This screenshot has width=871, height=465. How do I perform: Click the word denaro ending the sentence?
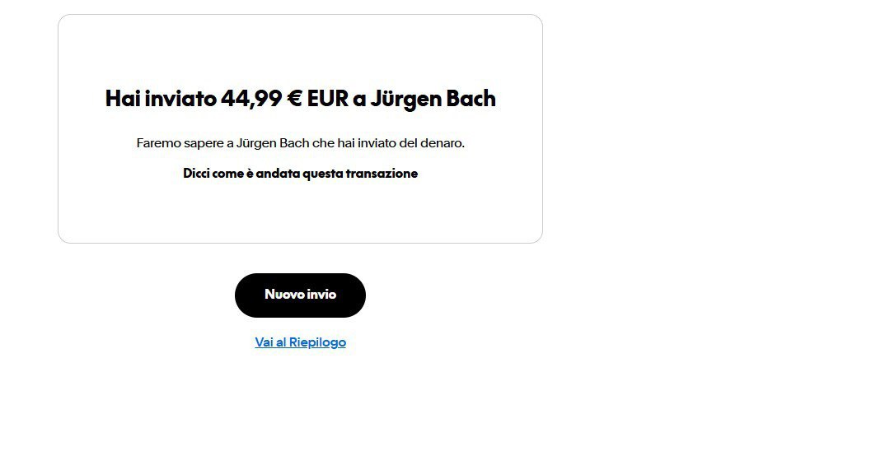(x=443, y=143)
